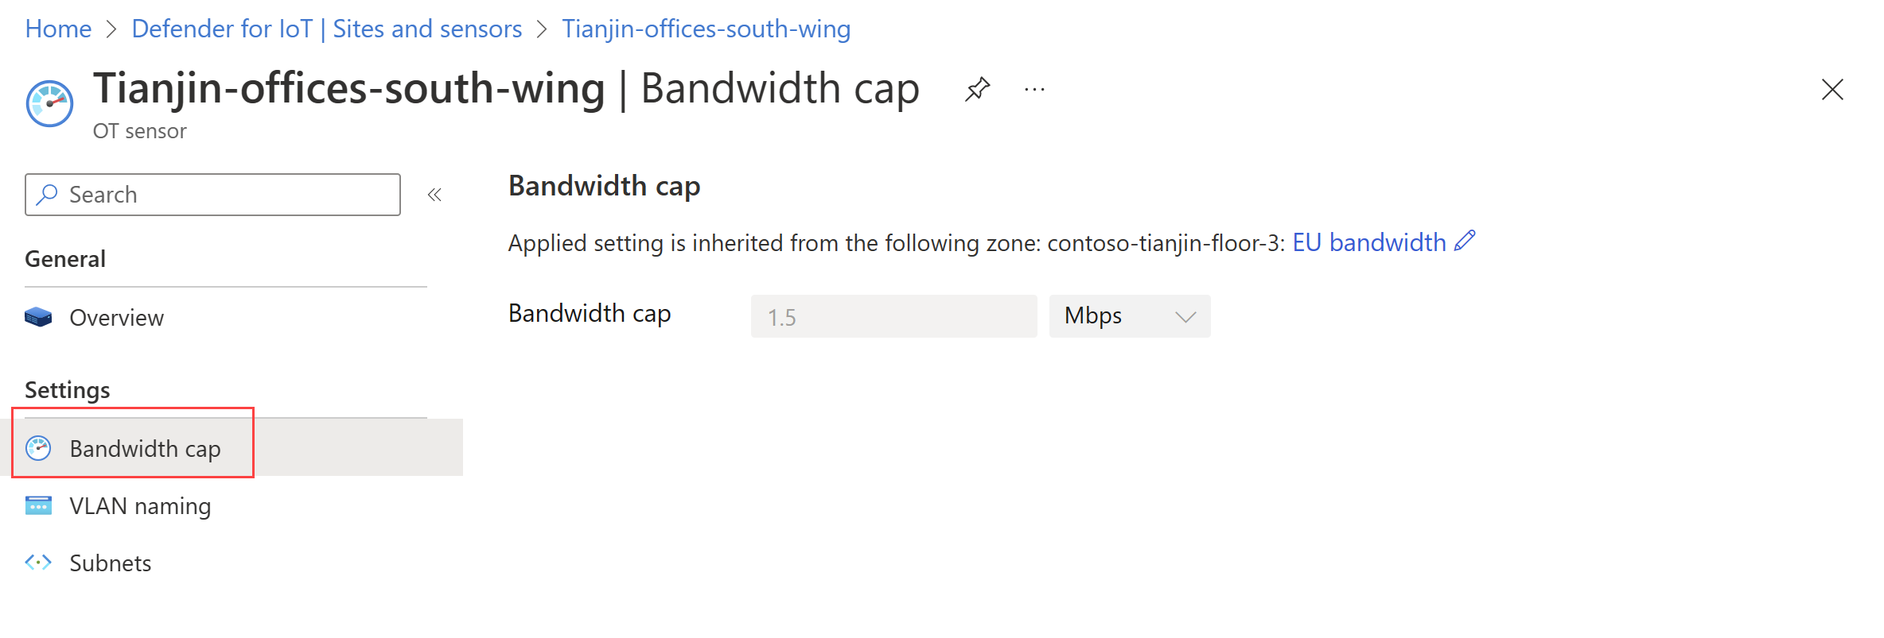Image resolution: width=1884 pixels, height=638 pixels.
Task: Click the VLAN naming icon
Action: point(38,505)
